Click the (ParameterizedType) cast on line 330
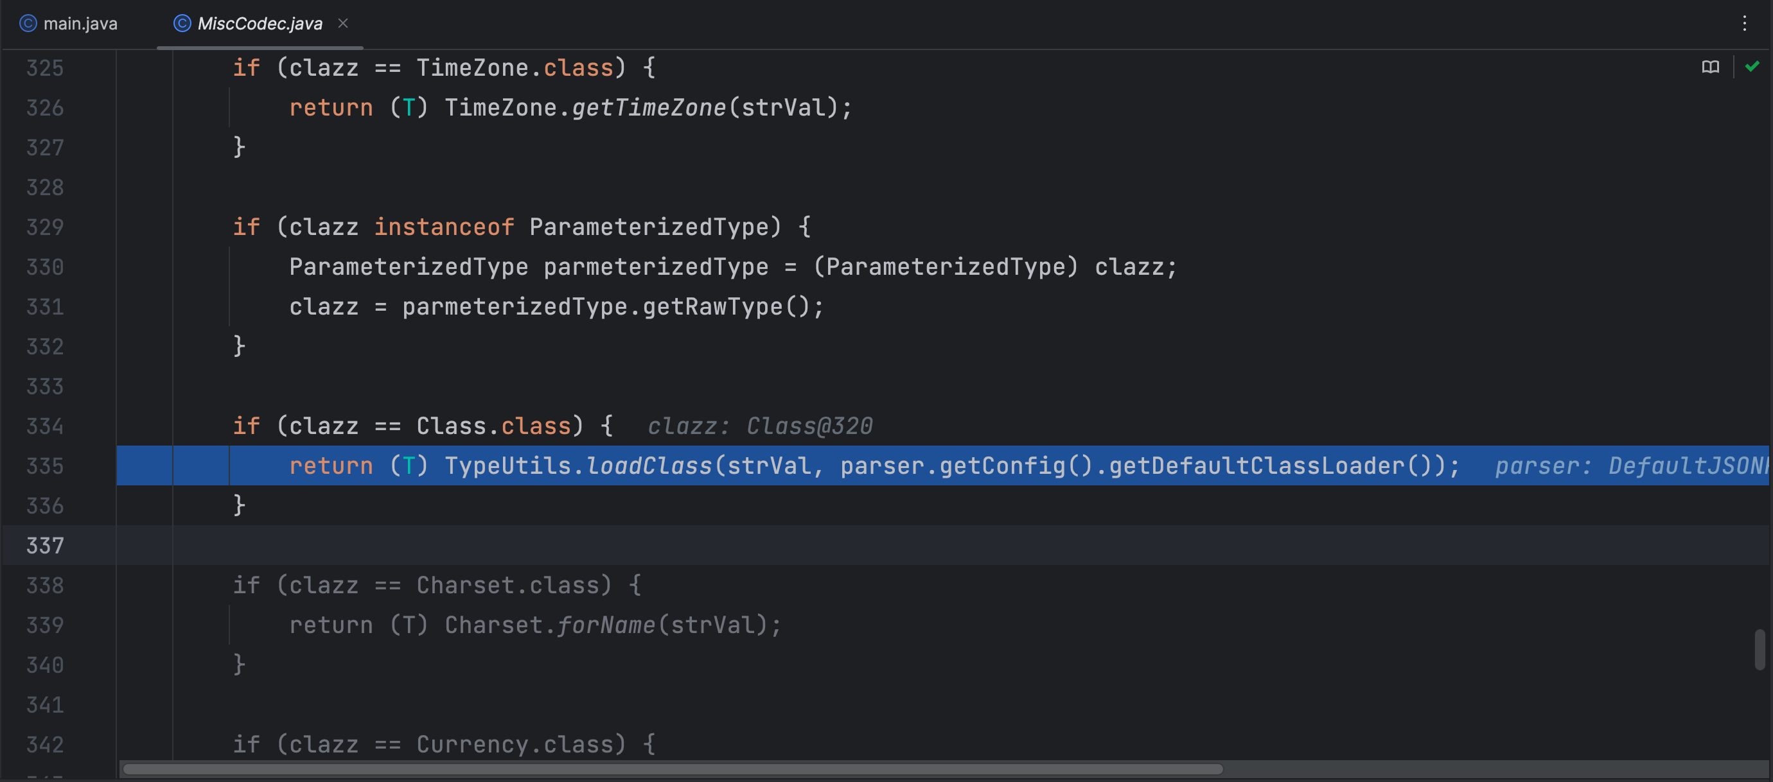Screen dimensions: 1773x782 pyautogui.click(x=946, y=267)
